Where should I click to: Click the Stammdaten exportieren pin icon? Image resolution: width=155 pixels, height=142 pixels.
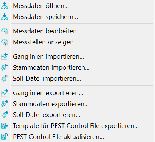coord(5,104)
